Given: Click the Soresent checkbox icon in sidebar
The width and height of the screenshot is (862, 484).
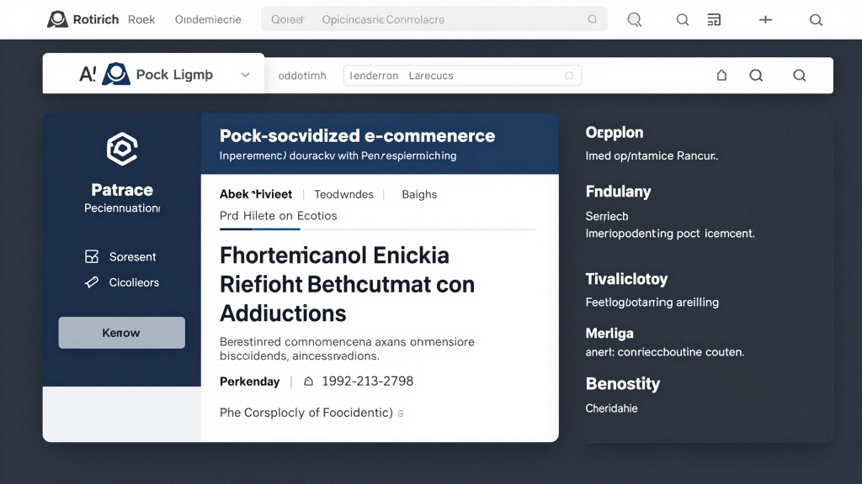Looking at the screenshot, I should point(93,256).
